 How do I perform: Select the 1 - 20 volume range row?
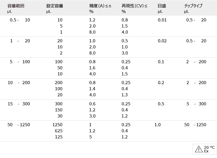pyautogui.click(x=108, y=47)
